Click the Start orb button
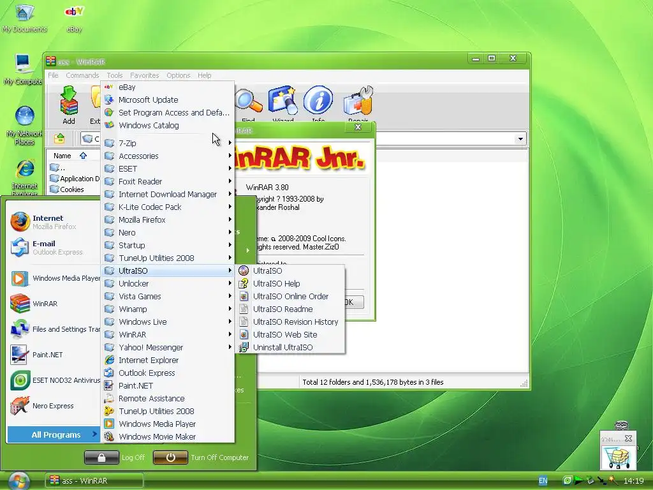Image resolution: width=653 pixels, height=490 pixels. point(18,480)
